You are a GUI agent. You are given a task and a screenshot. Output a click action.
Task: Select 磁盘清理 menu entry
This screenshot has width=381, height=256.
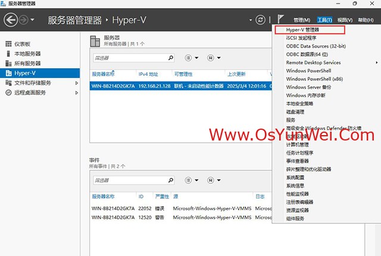(x=295, y=112)
